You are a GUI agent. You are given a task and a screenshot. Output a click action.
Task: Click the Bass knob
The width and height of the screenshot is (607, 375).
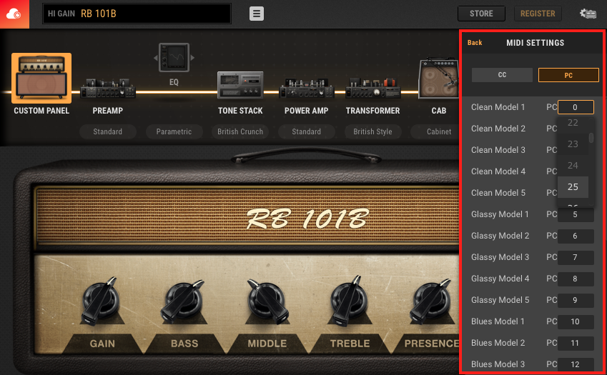point(184,301)
